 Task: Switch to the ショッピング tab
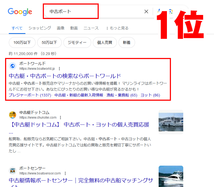[40, 28]
